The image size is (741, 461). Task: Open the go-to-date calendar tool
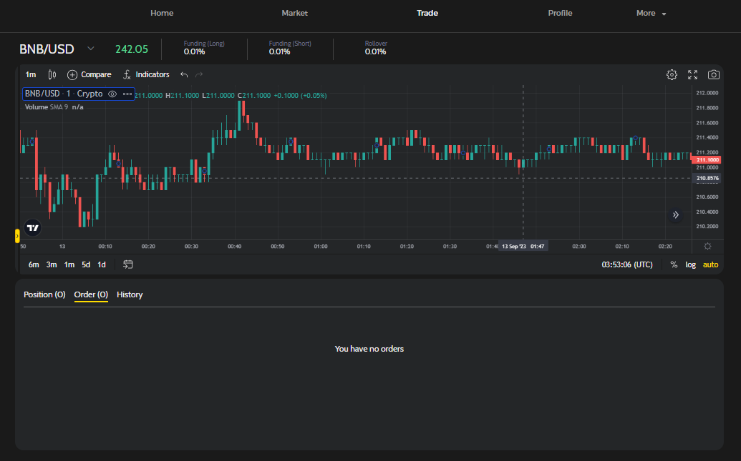[128, 264]
